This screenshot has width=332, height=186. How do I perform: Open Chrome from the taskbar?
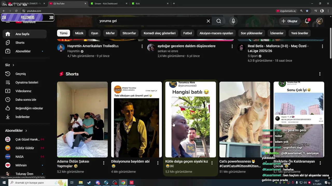click(123, 183)
